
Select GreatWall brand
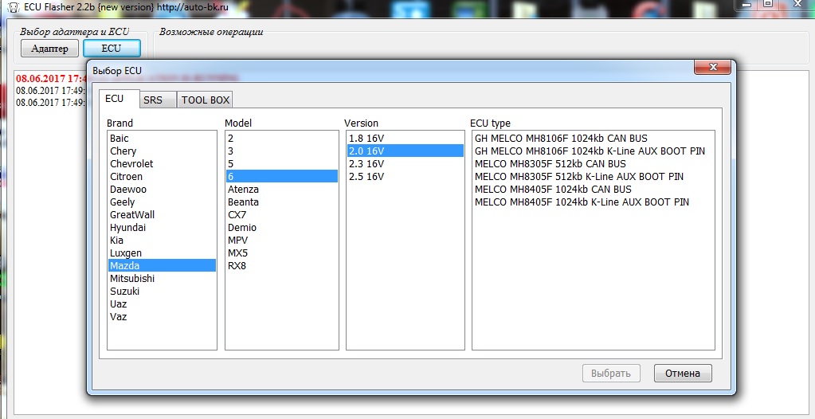click(x=161, y=215)
